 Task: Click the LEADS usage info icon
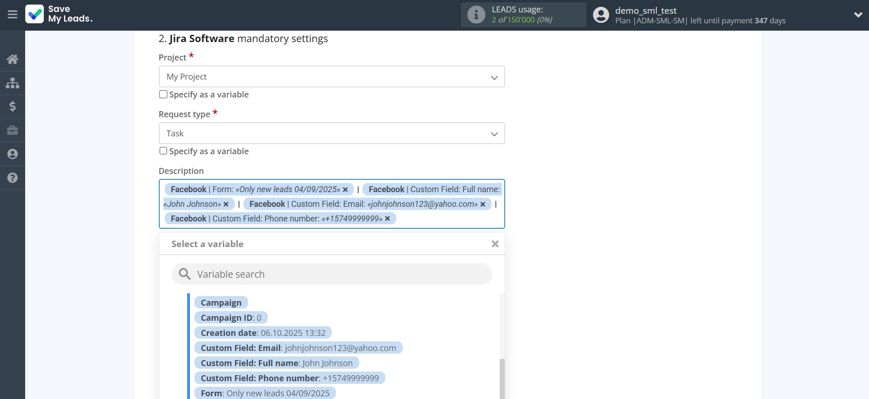(x=476, y=15)
